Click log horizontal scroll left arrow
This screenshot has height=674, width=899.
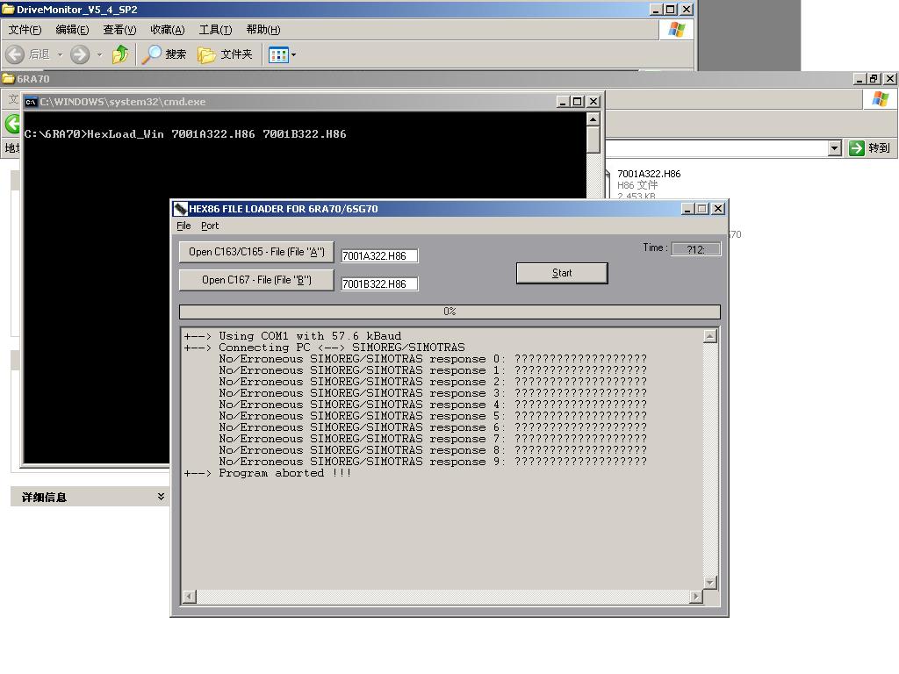click(x=190, y=597)
